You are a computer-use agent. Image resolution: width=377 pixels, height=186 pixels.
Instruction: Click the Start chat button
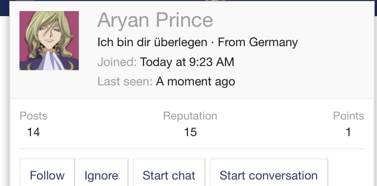tap(169, 175)
